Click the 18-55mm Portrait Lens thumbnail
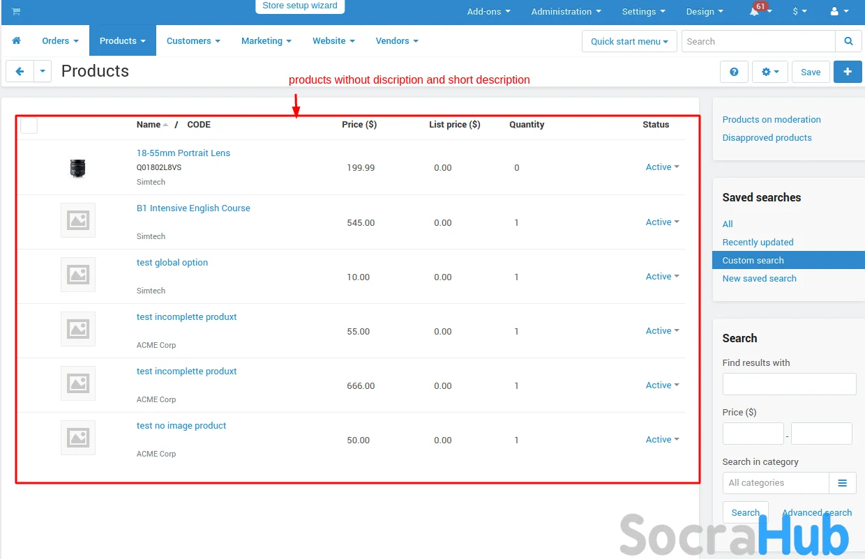Viewport: 865px width, 559px height. pos(77,168)
